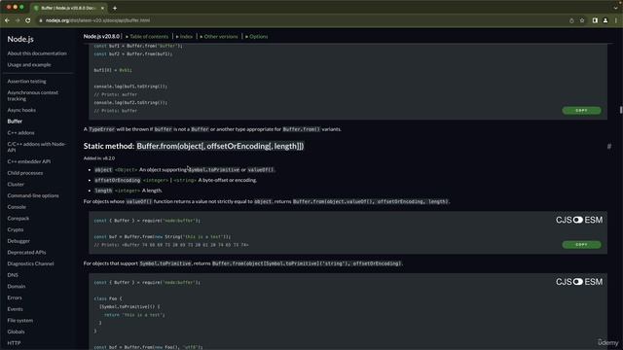
Task: Open Usage and example page
Action: (x=29, y=65)
